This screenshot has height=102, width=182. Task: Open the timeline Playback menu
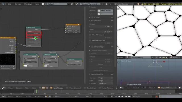[x=39, y=97]
